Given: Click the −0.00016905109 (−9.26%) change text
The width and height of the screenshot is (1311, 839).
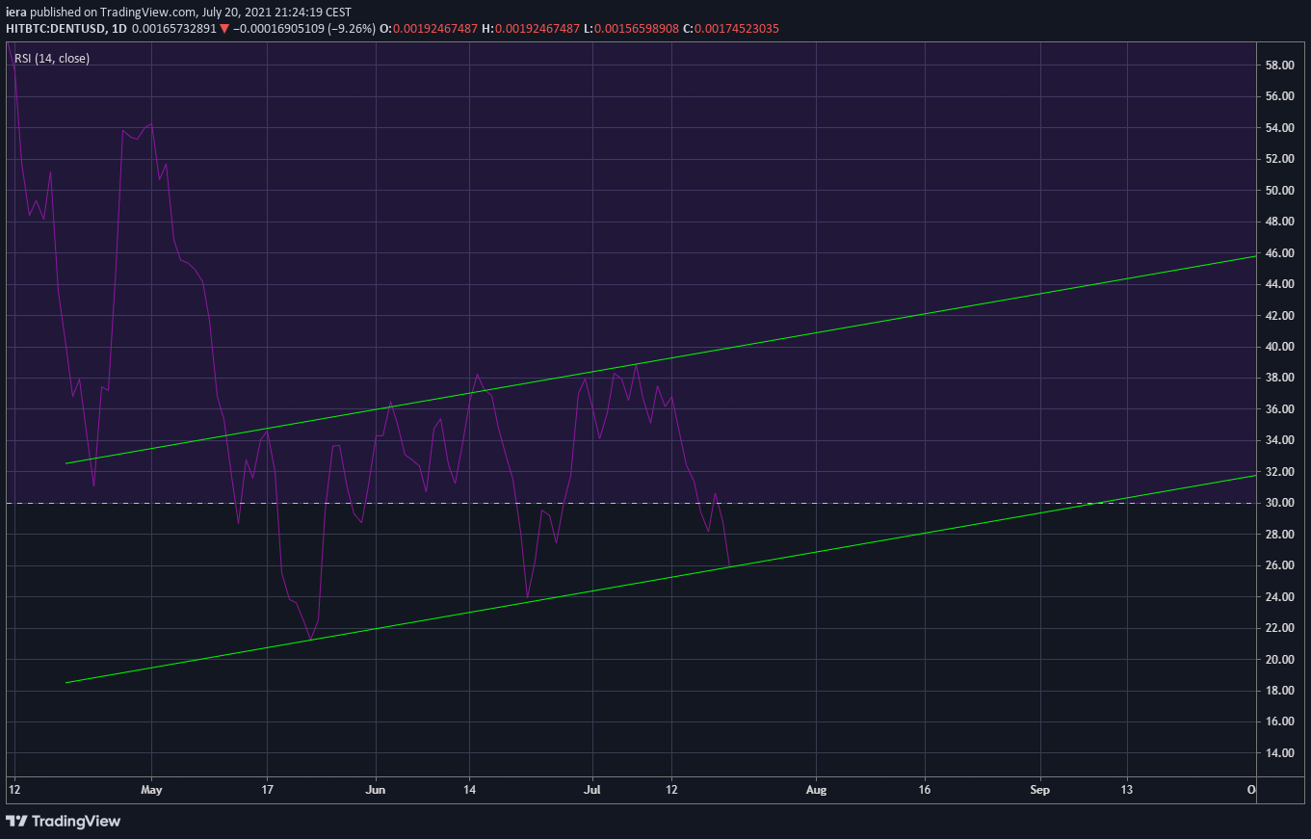Looking at the screenshot, I should (x=304, y=29).
